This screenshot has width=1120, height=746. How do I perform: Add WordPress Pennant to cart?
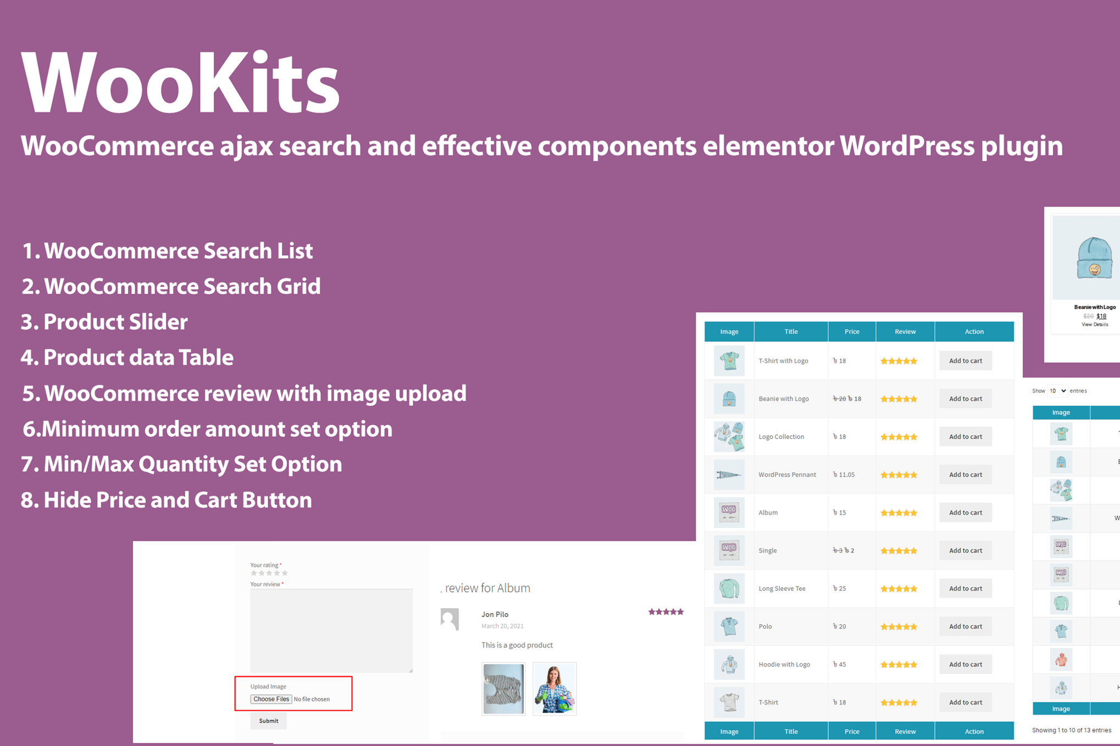[965, 475]
